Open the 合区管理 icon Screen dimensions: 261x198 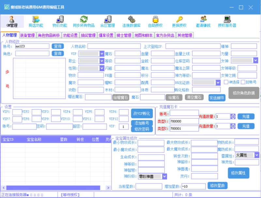tap(108, 21)
